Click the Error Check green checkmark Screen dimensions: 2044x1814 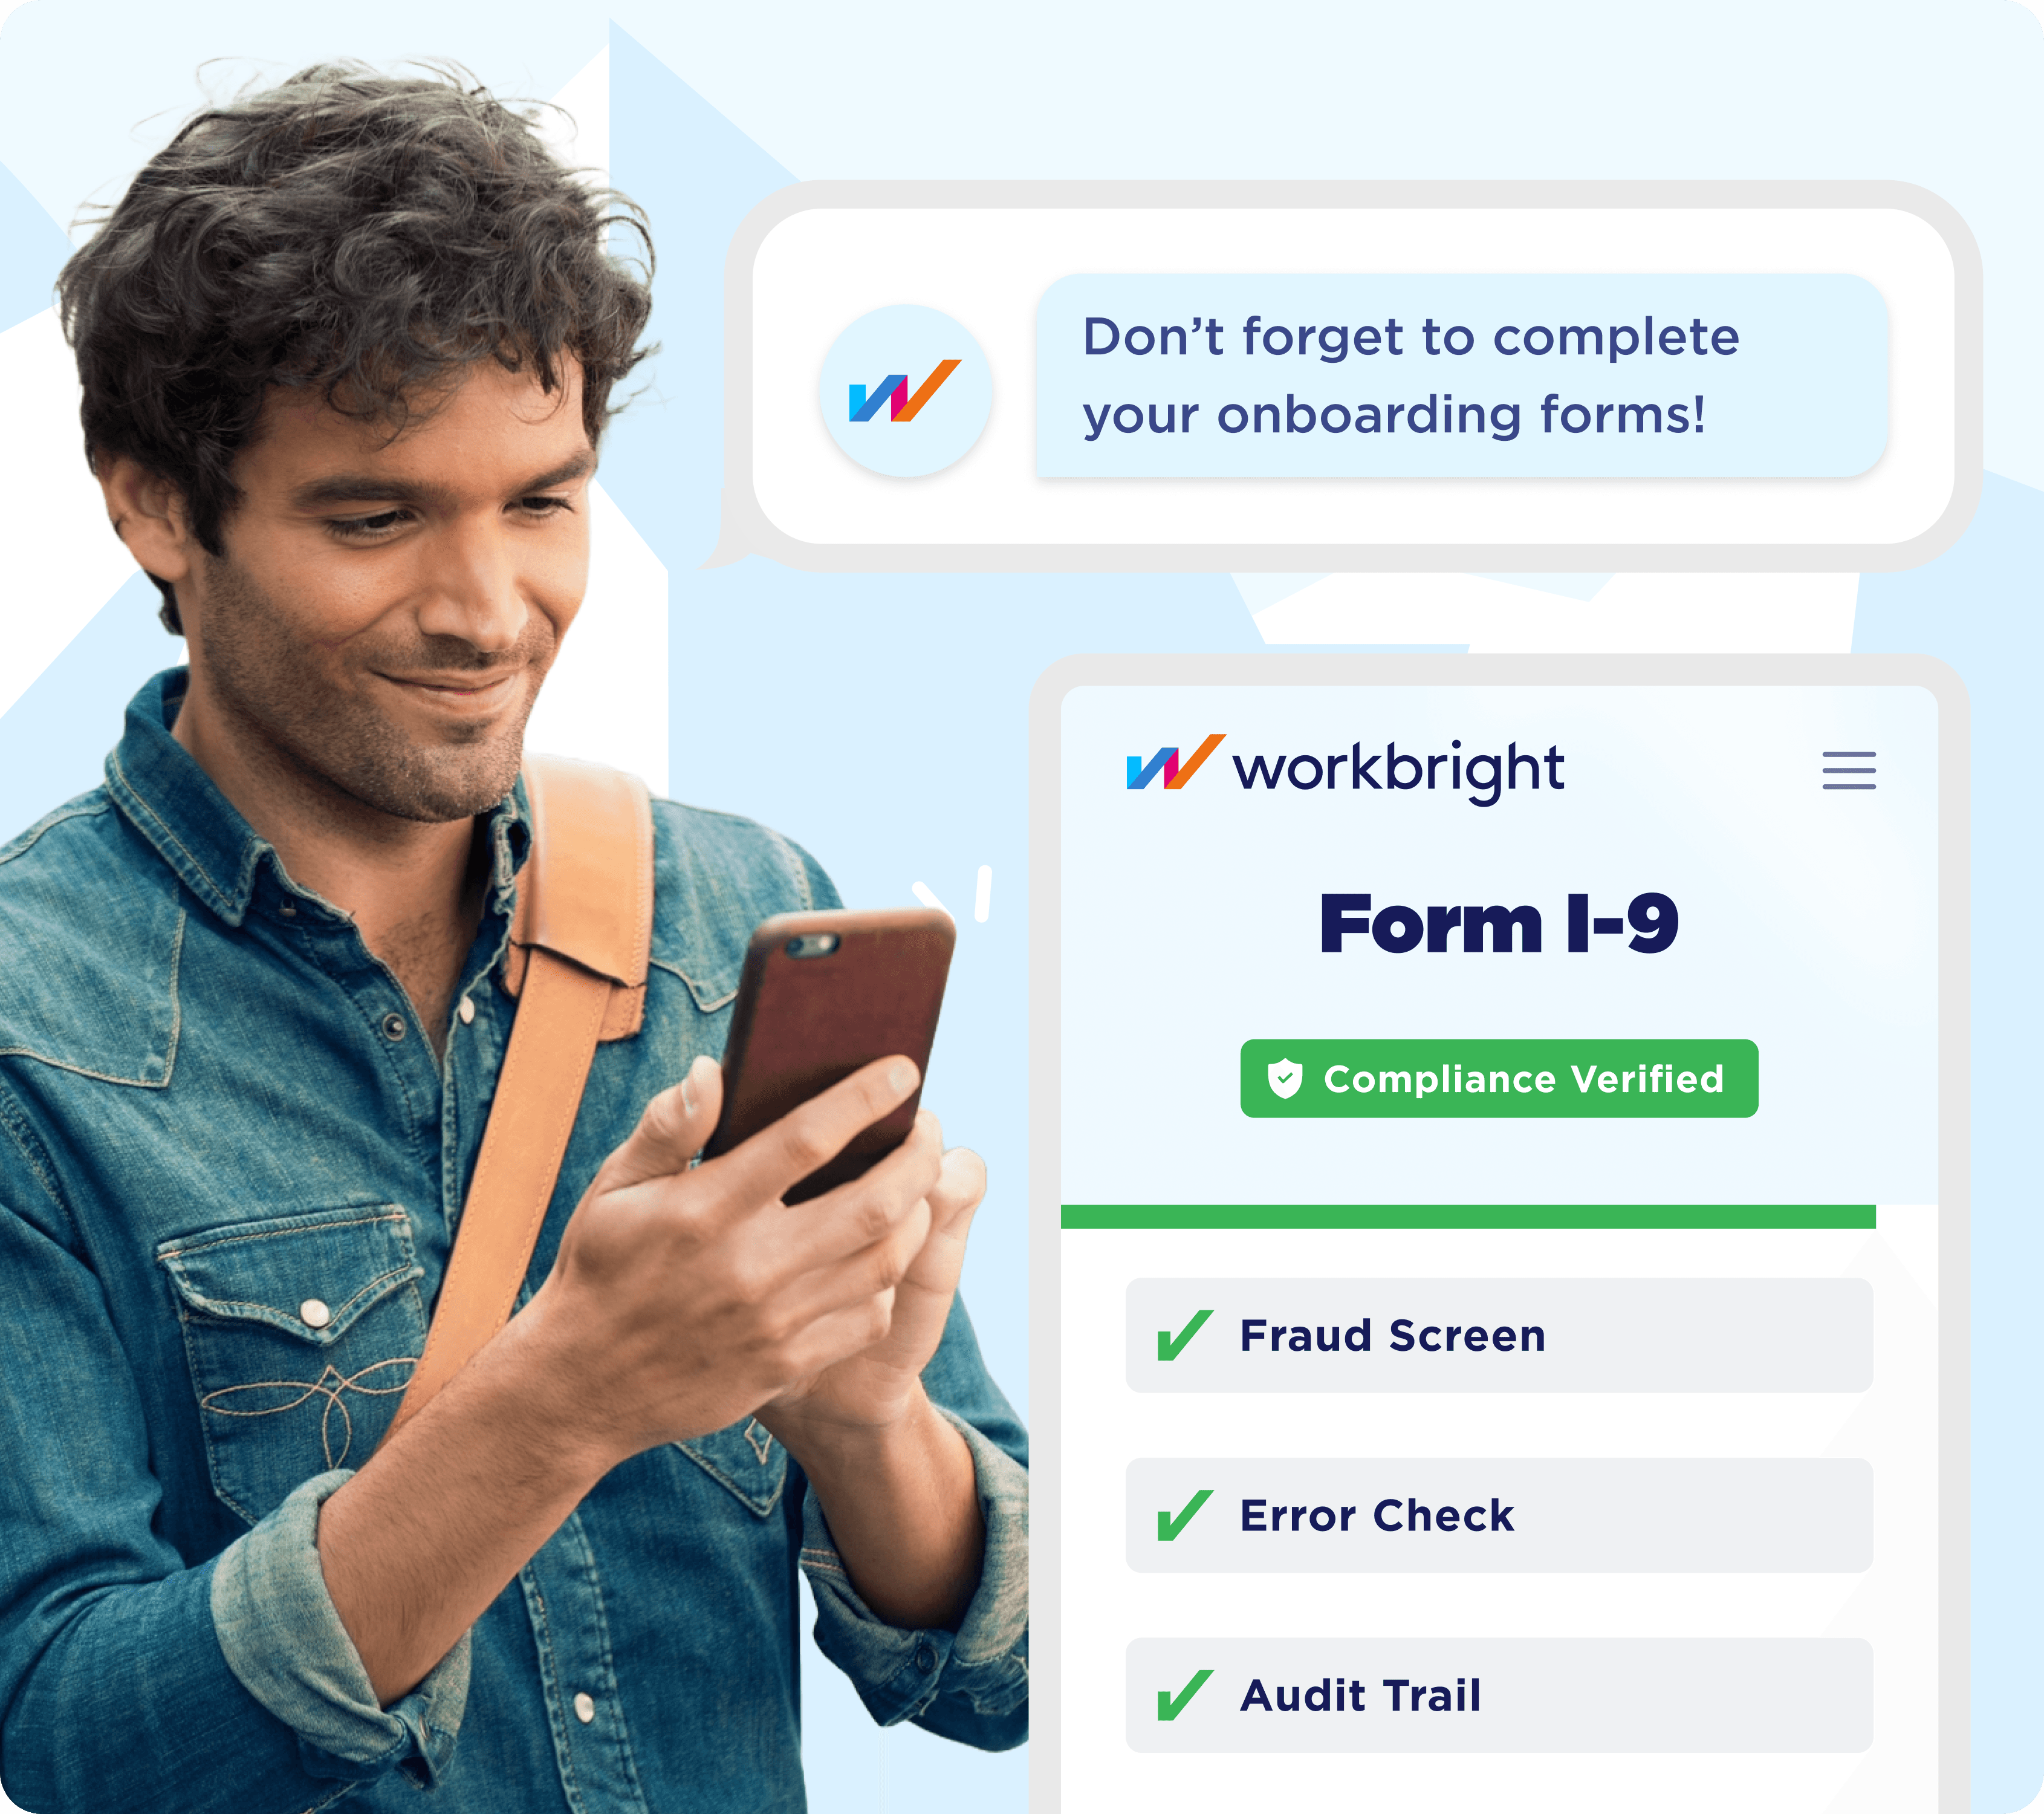point(1184,1515)
